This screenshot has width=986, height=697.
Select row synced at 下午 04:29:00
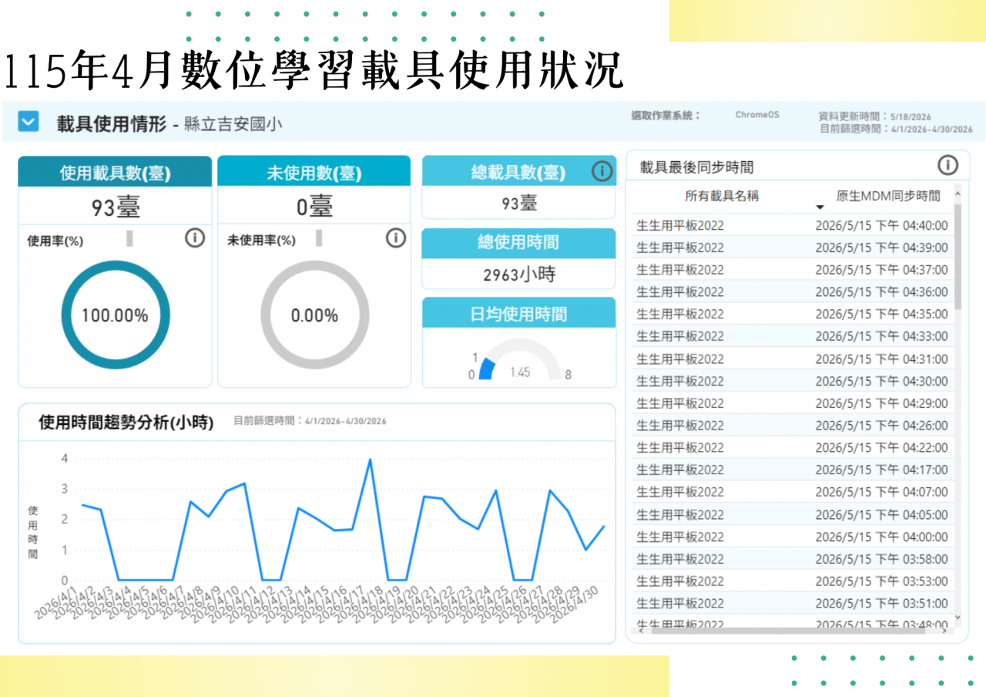(793, 403)
